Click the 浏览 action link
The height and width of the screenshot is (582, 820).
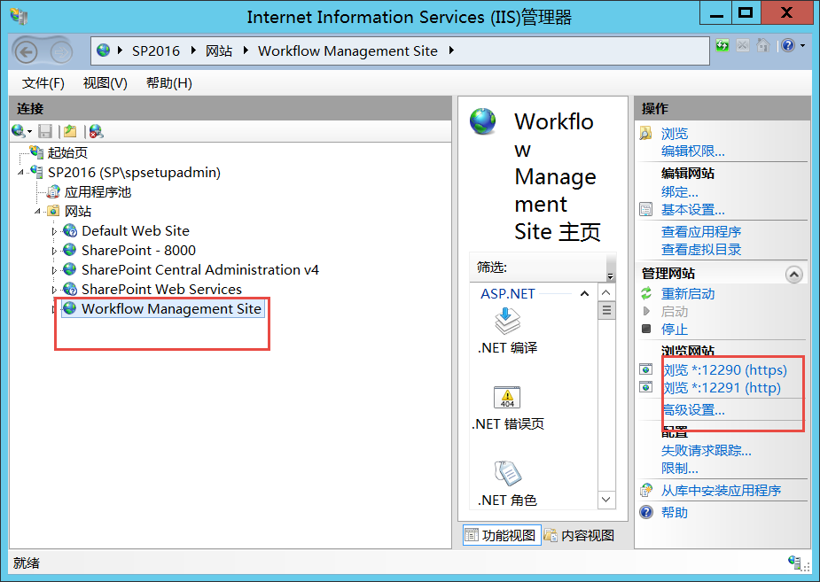pyautogui.click(x=675, y=134)
